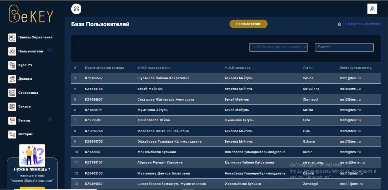Open the user type dropdown
This screenshot has width=388, height=190.
point(278,47)
